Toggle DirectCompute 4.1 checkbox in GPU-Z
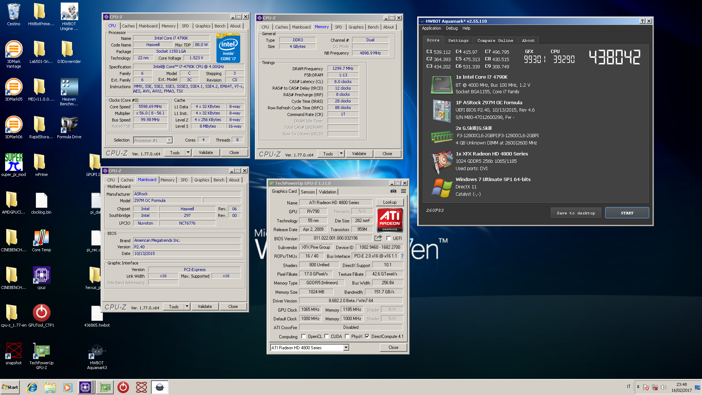 tap(367, 336)
